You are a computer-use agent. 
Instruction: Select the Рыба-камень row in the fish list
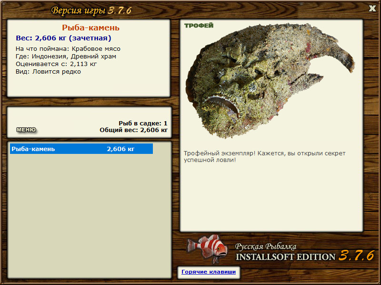point(81,149)
